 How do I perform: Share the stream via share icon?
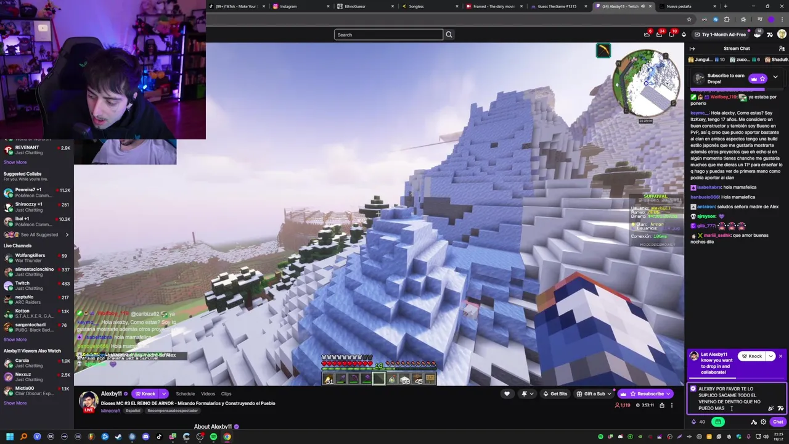(662, 405)
